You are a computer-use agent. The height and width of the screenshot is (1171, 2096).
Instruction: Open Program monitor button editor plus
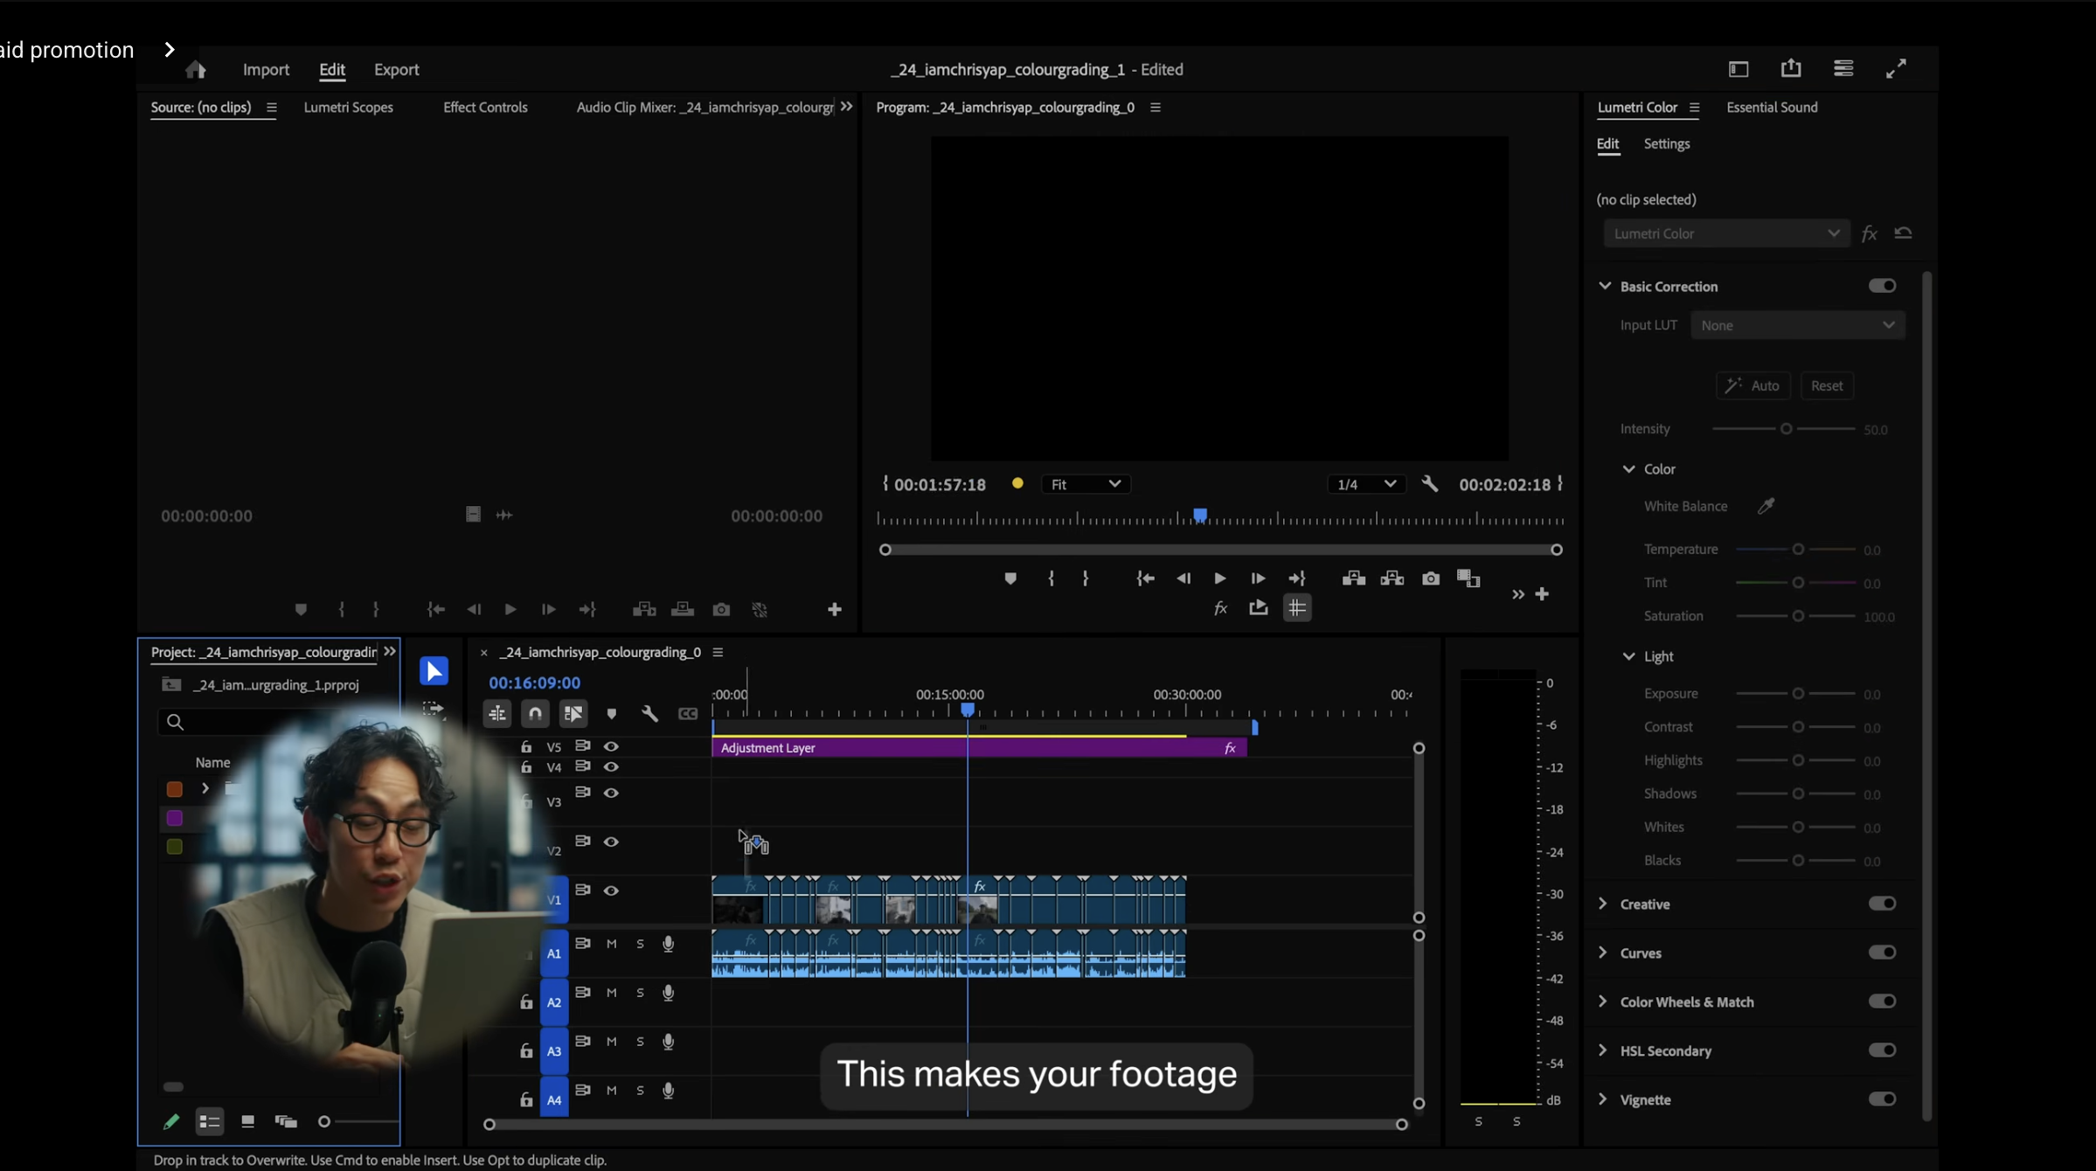1542,594
